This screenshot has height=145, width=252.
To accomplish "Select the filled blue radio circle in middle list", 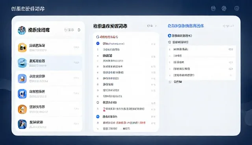I will click(x=98, y=43).
